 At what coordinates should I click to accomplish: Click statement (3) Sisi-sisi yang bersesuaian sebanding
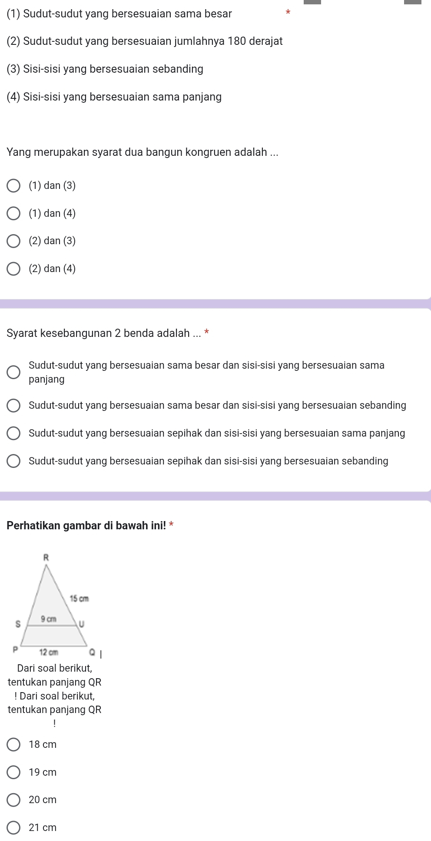click(x=105, y=69)
